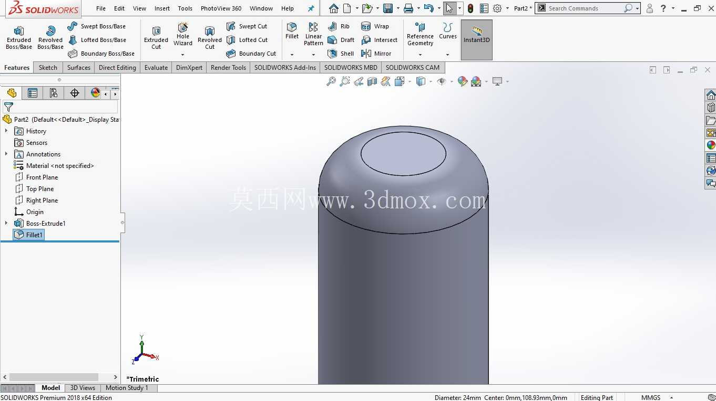Image resolution: width=716 pixels, height=401 pixels.
Task: Choose the Swept Boss/Base tool
Action: [97, 26]
